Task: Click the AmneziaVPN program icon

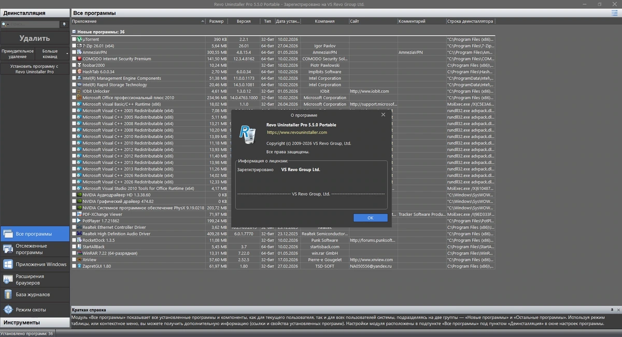Action: (x=79, y=52)
